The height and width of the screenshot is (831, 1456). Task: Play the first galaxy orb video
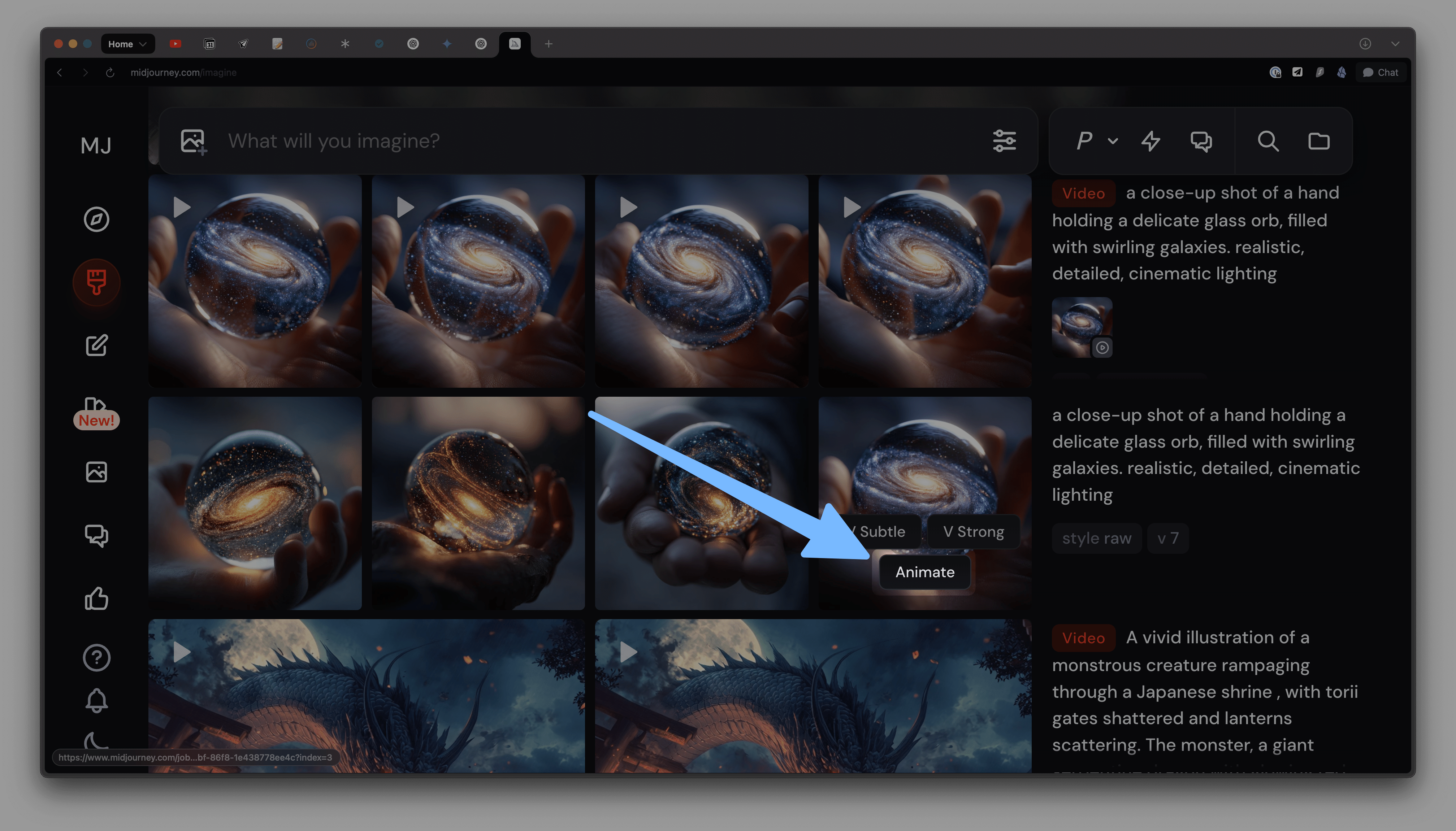(x=182, y=207)
